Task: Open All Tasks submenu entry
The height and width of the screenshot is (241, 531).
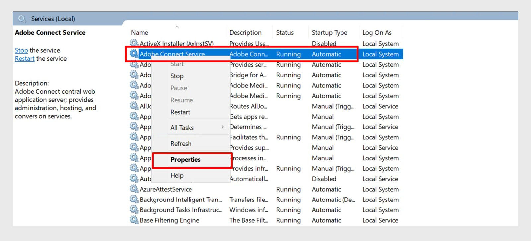Action: coord(182,127)
